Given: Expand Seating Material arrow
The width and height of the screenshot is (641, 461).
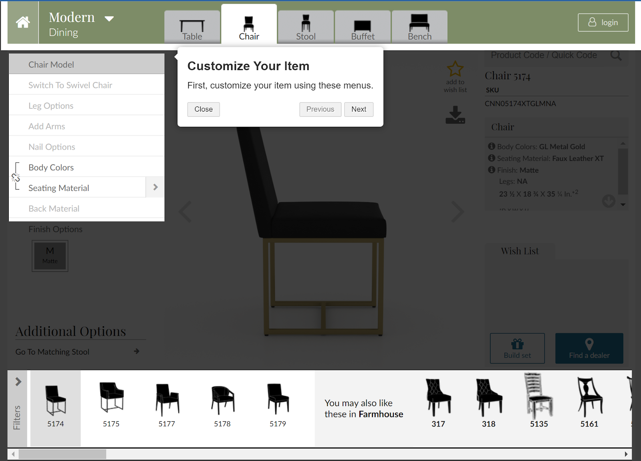Looking at the screenshot, I should (x=155, y=187).
